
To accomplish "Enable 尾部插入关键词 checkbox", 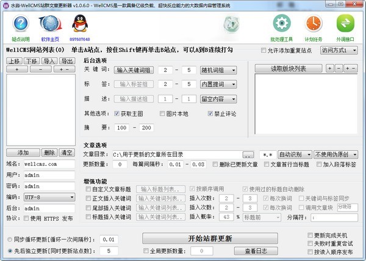I will [88, 207].
